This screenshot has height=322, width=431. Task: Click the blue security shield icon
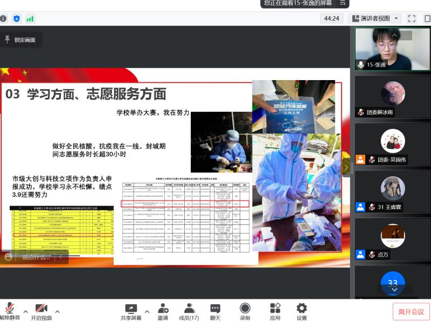pos(17,18)
